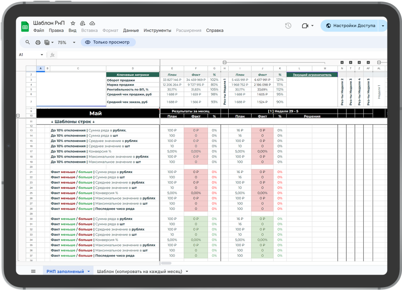The image size is (402, 290).
Task: Open the Данные menu
Action: (131, 30)
